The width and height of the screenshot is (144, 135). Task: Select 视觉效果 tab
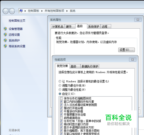[62, 66]
